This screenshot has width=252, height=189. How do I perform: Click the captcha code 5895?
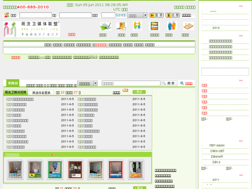point(121,15)
